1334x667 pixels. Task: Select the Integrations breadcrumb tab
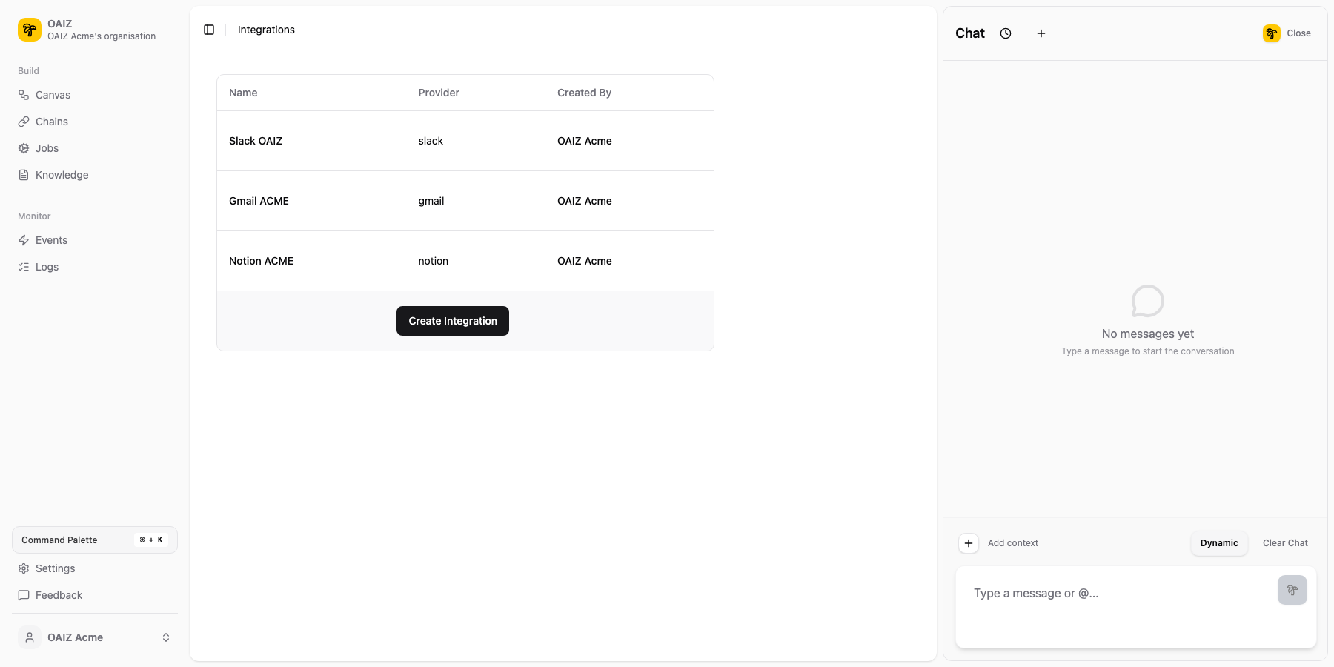[265, 30]
